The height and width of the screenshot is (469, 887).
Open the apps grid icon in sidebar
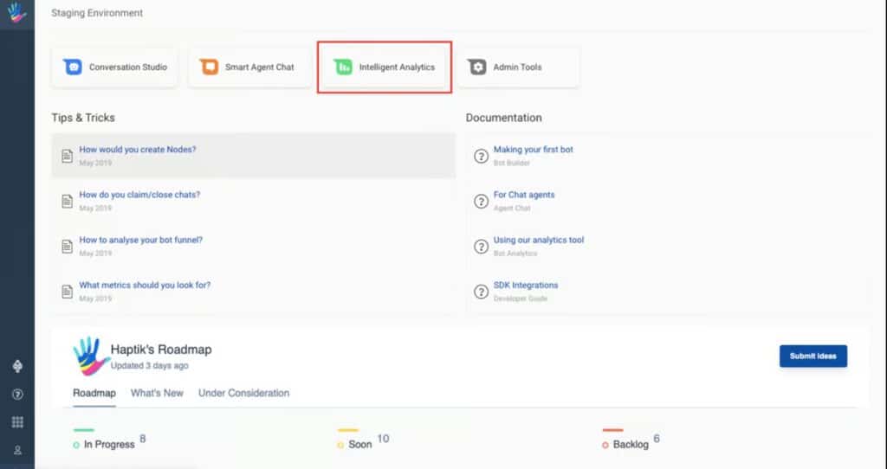click(x=17, y=422)
